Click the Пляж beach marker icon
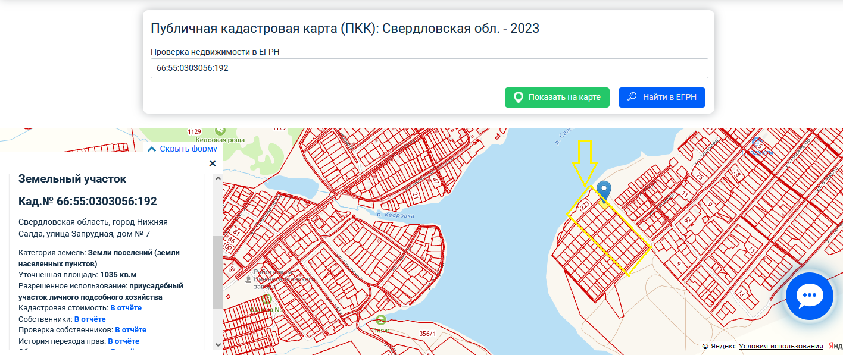 coord(381,320)
